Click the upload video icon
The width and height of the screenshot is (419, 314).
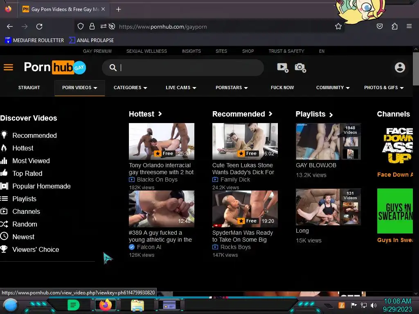(x=282, y=67)
